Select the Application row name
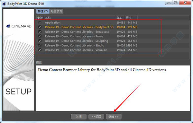 click(x=53, y=22)
